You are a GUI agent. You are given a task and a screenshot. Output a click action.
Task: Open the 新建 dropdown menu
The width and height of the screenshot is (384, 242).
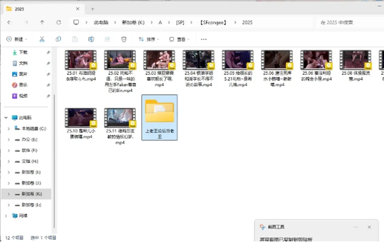(x=17, y=39)
